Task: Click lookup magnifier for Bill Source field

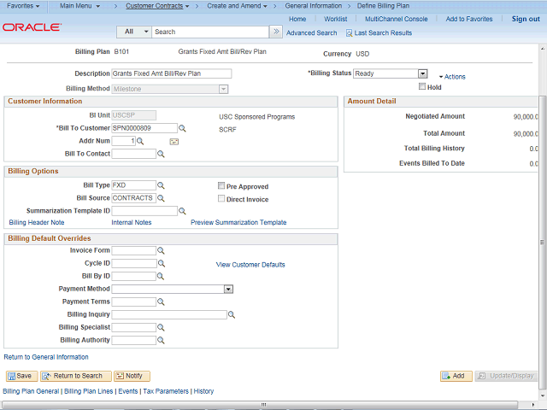Action: pos(161,198)
